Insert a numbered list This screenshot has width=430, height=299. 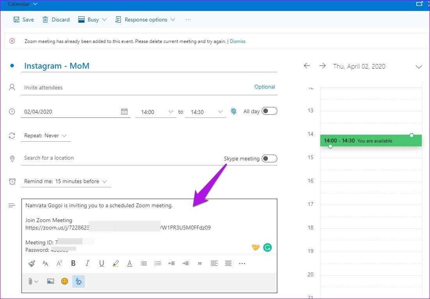[x=158, y=263]
